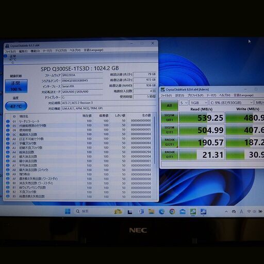
Task: Run the RND4K Q1T1 test button
Action: (x=169, y=155)
